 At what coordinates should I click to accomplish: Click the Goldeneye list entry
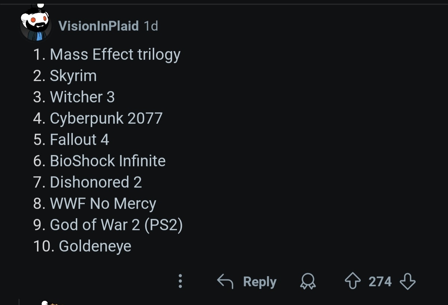pyautogui.click(x=95, y=246)
